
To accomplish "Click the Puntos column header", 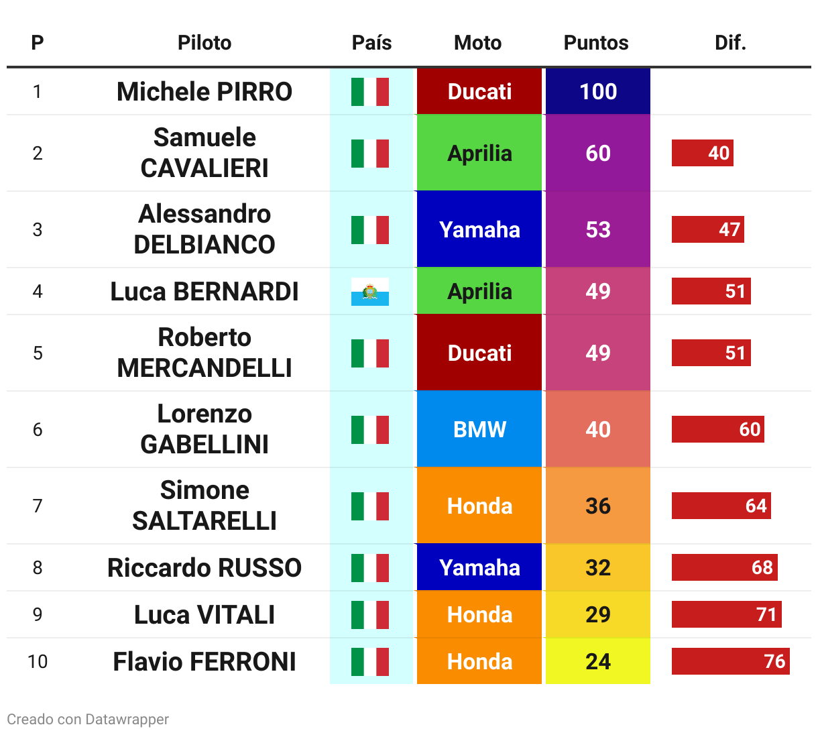I will click(596, 43).
